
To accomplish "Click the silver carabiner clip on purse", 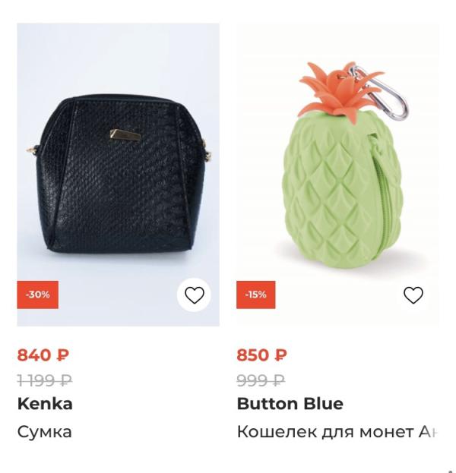I will click(x=381, y=92).
